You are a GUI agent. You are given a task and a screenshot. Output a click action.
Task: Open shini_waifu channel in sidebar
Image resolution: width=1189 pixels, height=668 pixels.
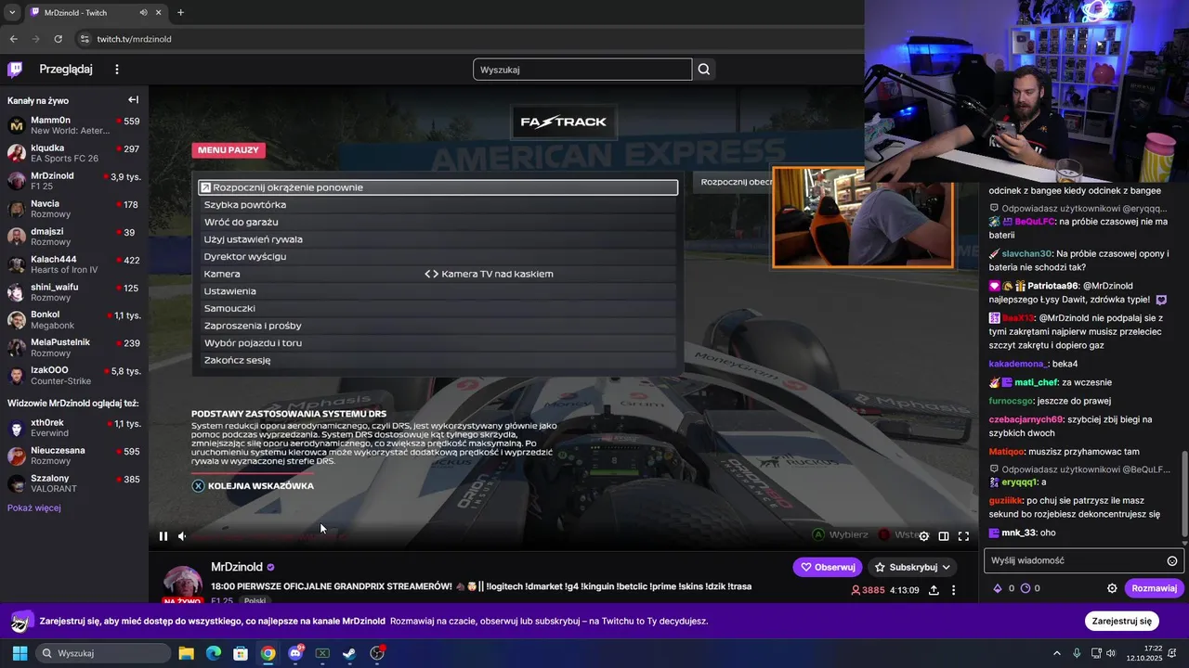point(74,292)
